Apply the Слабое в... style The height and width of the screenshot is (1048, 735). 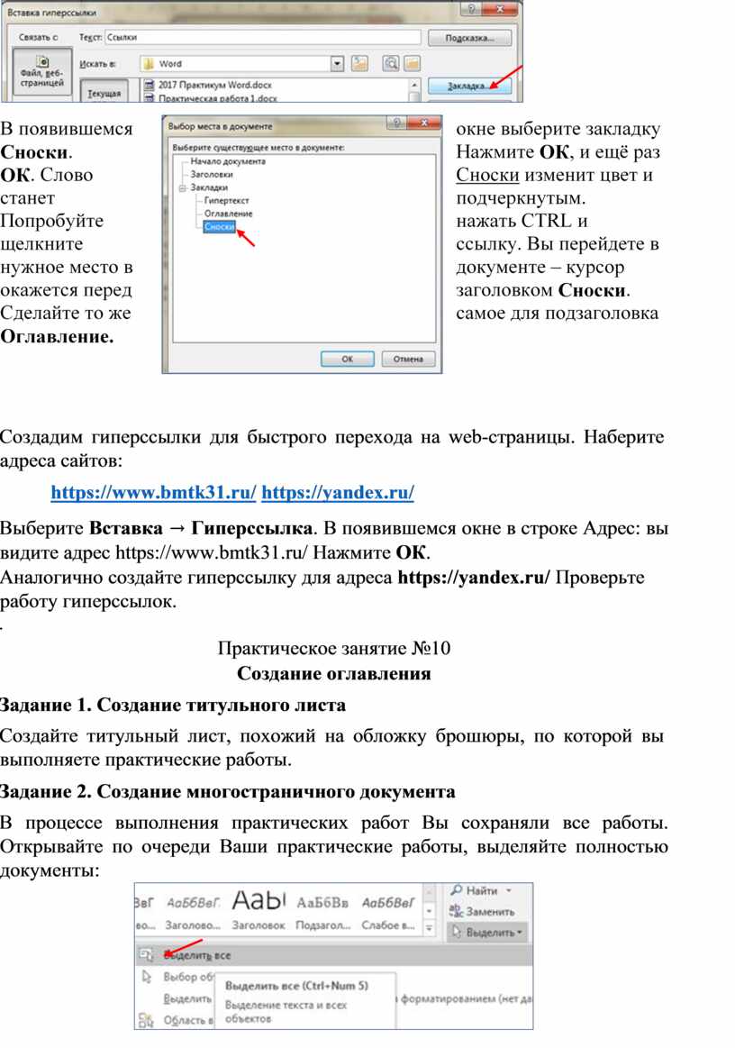tap(388, 910)
